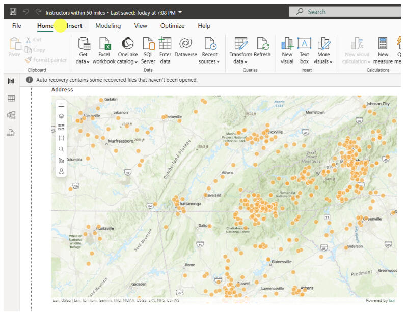Insert a New visual
The width and height of the screenshot is (407, 312).
click(x=287, y=50)
